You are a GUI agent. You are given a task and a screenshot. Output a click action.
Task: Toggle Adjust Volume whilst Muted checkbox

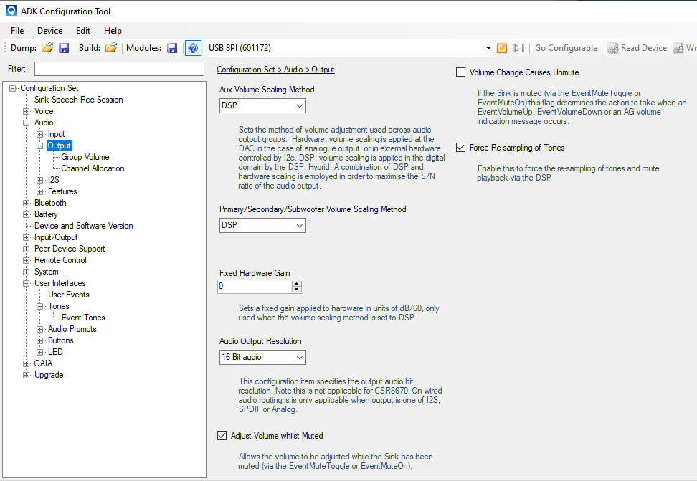pyautogui.click(x=222, y=435)
